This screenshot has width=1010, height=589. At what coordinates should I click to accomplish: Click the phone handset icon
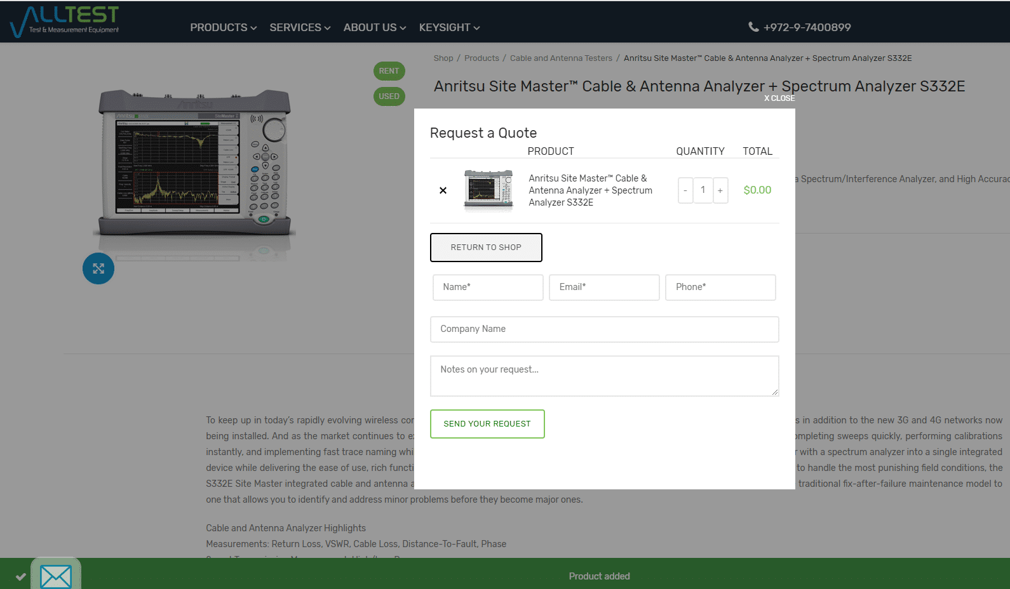753,27
